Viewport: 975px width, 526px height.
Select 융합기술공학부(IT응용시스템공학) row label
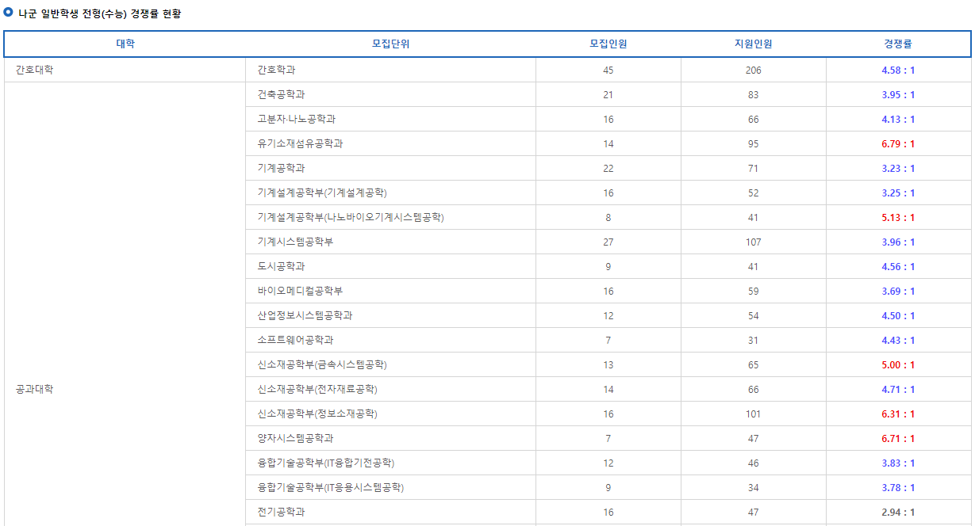click(331, 487)
